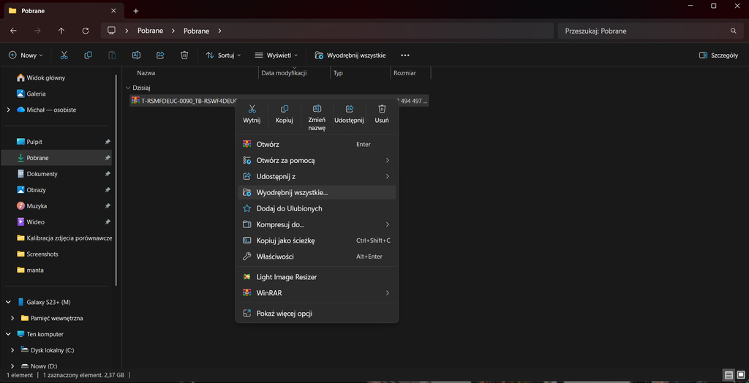Click the scissors icon in the top toolbar

click(x=64, y=55)
